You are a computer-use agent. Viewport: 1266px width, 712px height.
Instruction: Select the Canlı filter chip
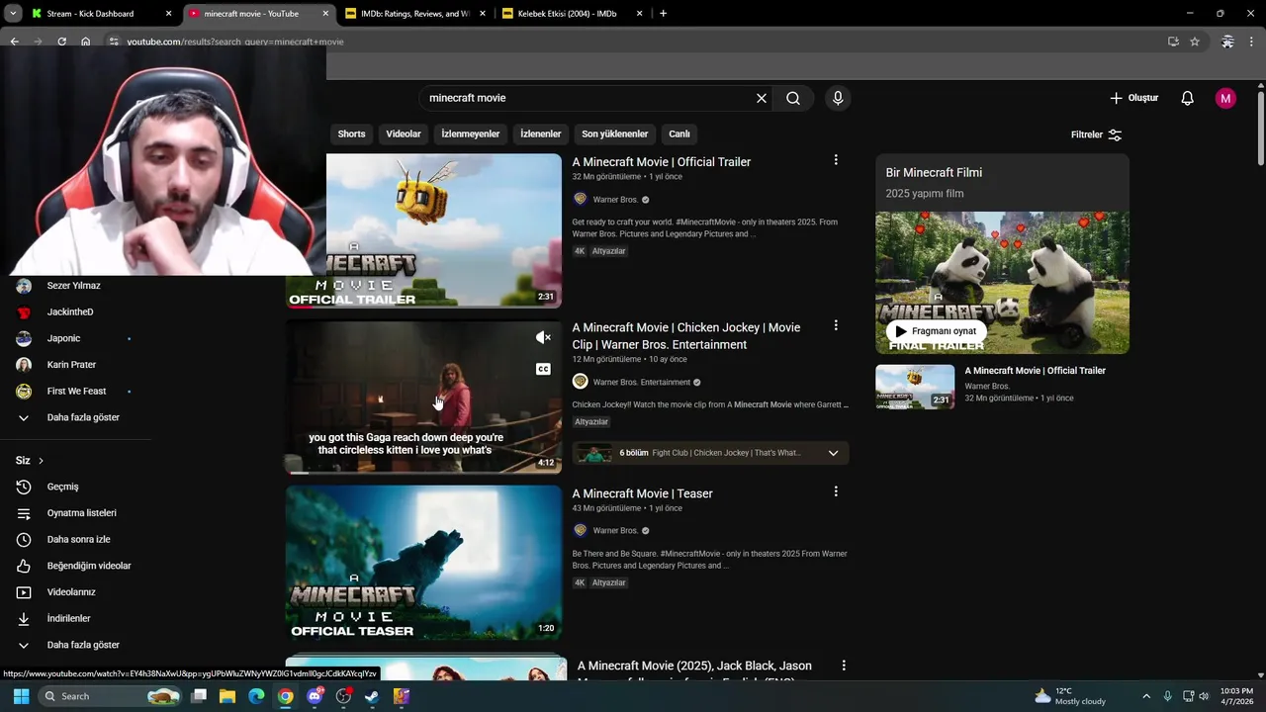click(x=679, y=133)
